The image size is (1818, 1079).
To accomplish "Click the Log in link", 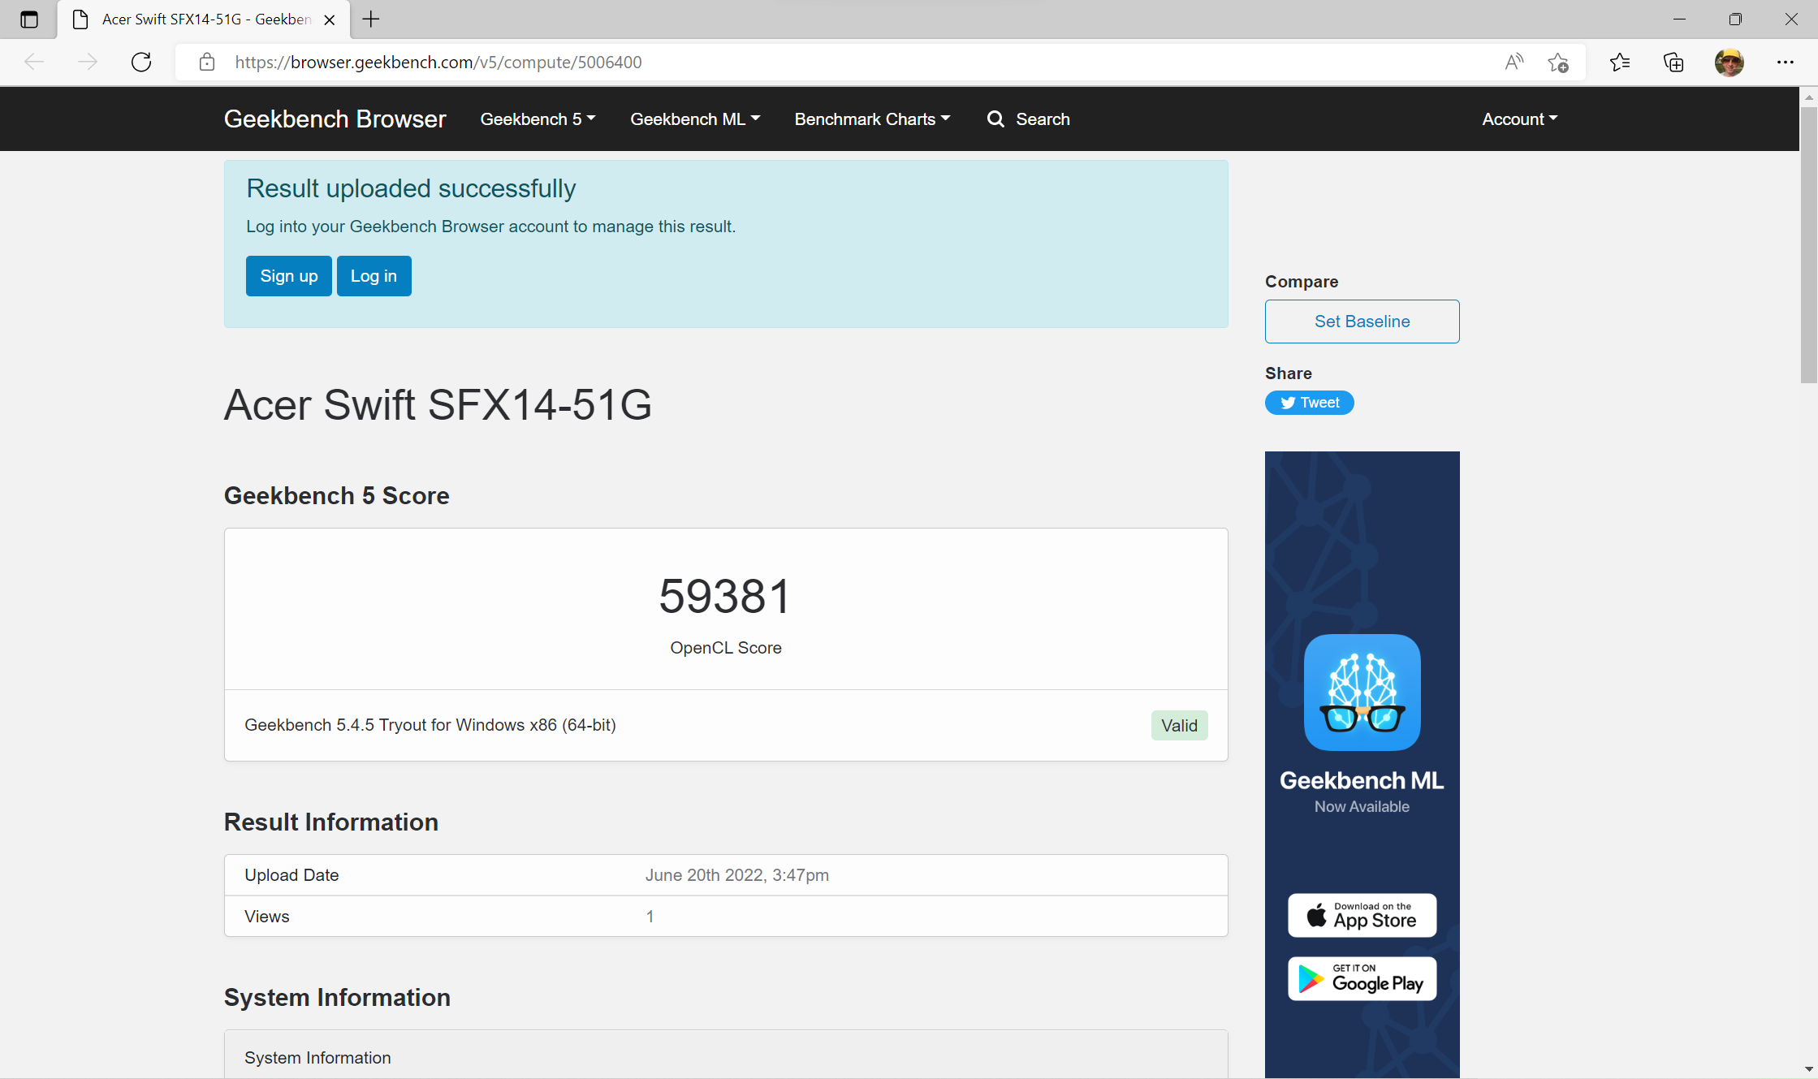I will tap(374, 275).
